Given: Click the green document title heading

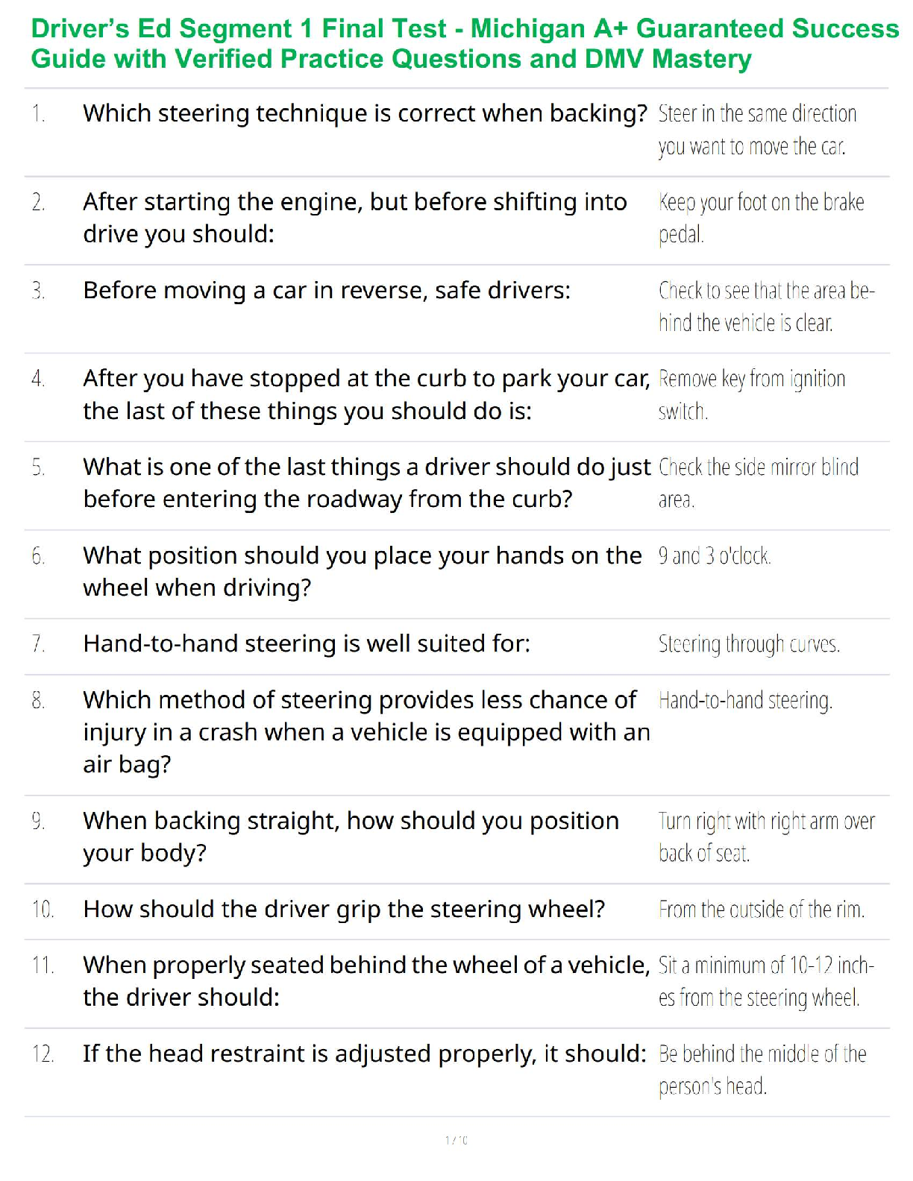Looking at the screenshot, I should (x=464, y=43).
